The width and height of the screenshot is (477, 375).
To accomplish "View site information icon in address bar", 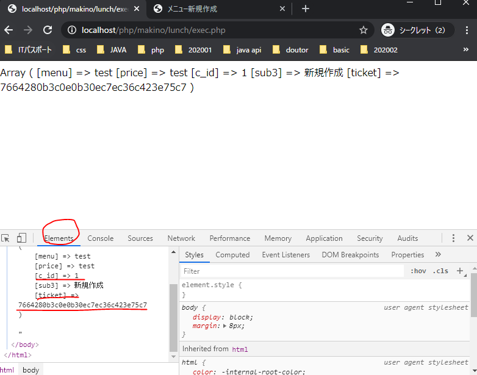I will coord(72,30).
